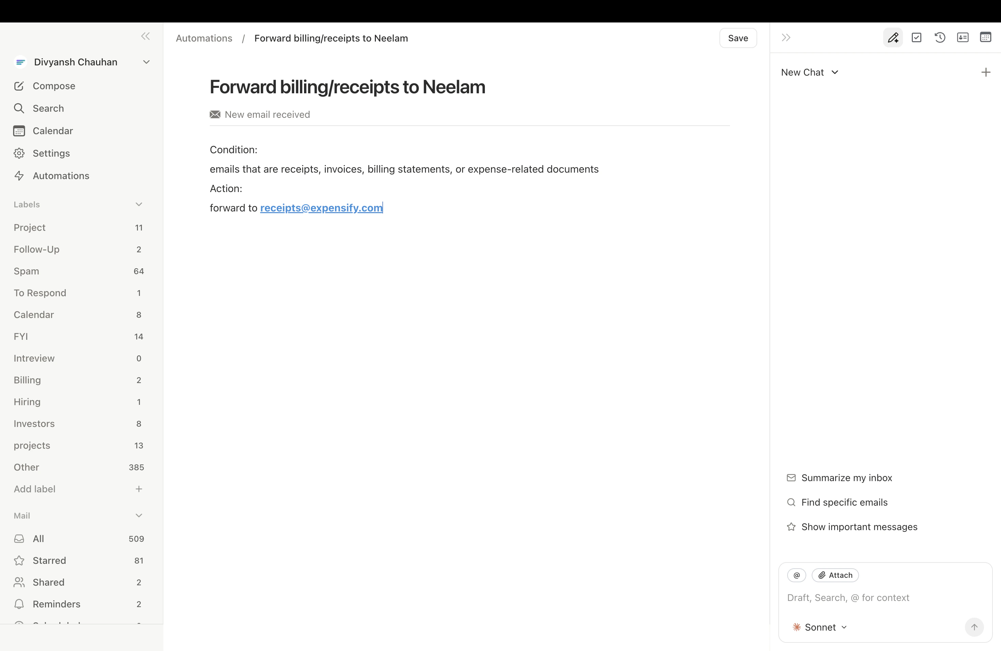Collapse the sidebar with the double-chevron
Screen dimensions: 1001x651
(x=145, y=36)
